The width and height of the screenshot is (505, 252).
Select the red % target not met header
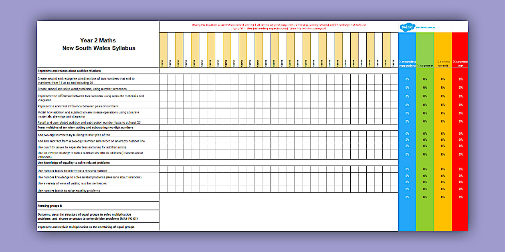click(x=460, y=63)
